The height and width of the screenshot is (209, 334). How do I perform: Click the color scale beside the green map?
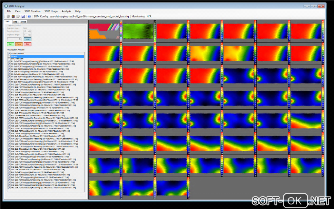click(x=155, y=31)
